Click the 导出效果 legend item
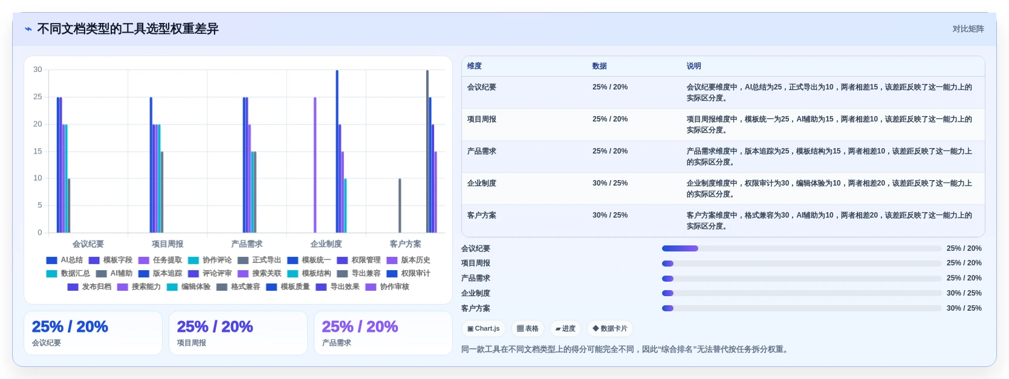 [337, 287]
